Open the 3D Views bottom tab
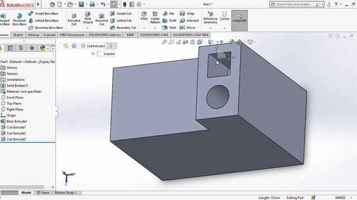 pos(43,193)
